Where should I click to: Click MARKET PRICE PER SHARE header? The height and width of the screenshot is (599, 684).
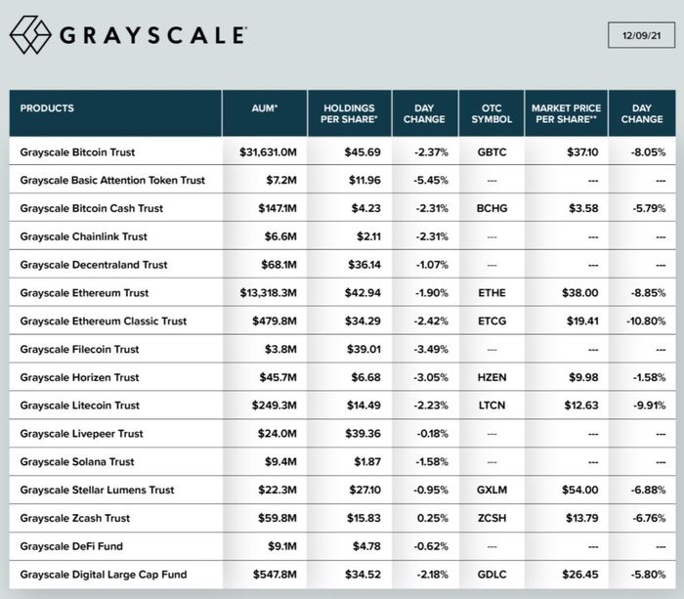pos(566,113)
